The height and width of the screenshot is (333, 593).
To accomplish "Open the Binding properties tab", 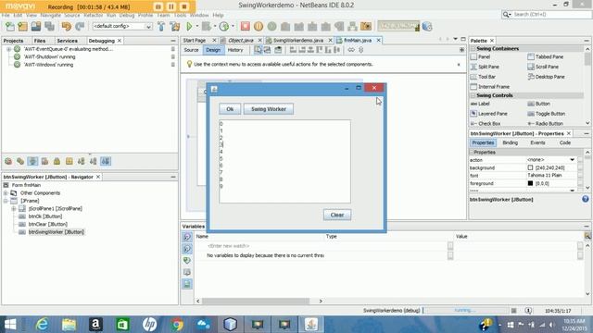I will pyautogui.click(x=511, y=142).
